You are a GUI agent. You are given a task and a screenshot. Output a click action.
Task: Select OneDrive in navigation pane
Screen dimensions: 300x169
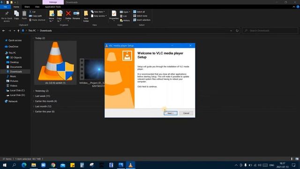(14, 46)
